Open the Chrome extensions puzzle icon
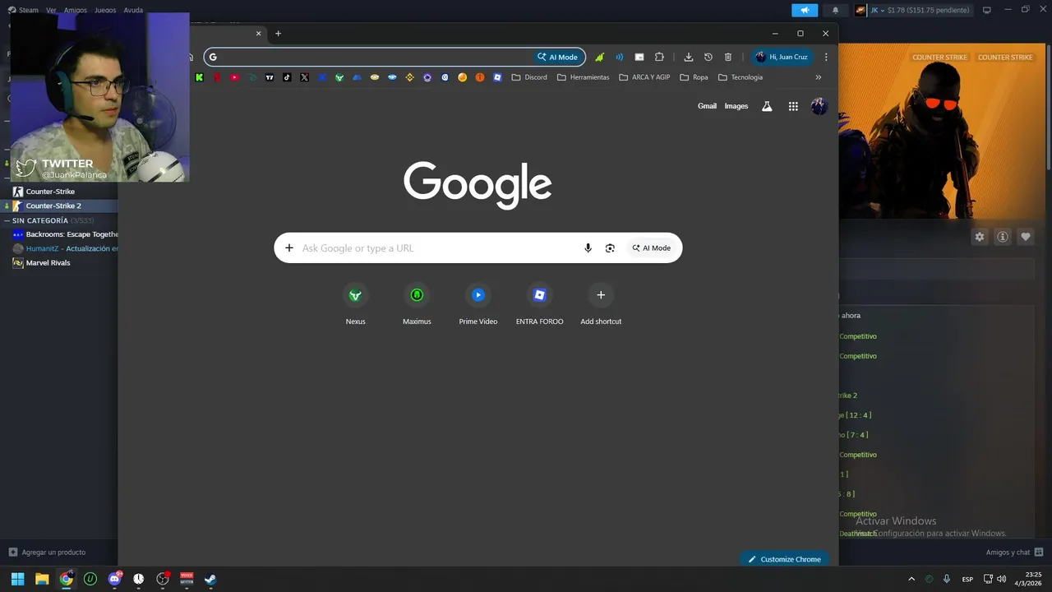The width and height of the screenshot is (1052, 592). point(659,57)
